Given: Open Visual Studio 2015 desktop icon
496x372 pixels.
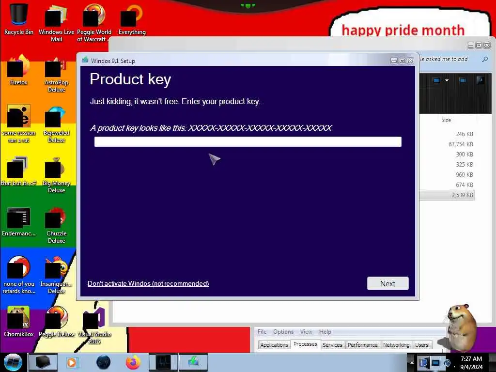Looking at the screenshot, I should 94,325.
